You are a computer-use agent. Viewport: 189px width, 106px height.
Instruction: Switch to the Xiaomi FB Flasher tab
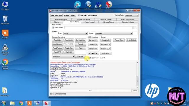[x=105, y=19]
